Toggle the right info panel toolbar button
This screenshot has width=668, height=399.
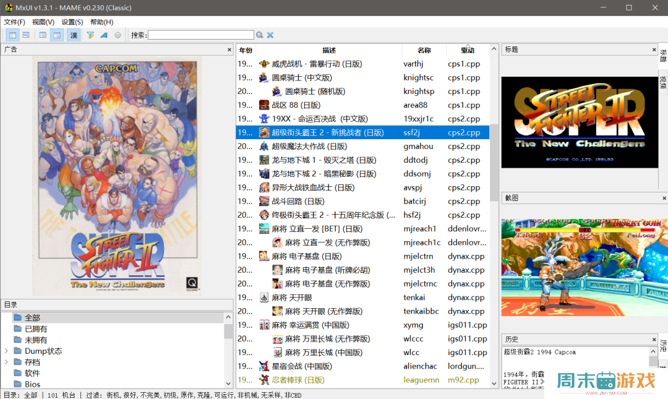57,35
